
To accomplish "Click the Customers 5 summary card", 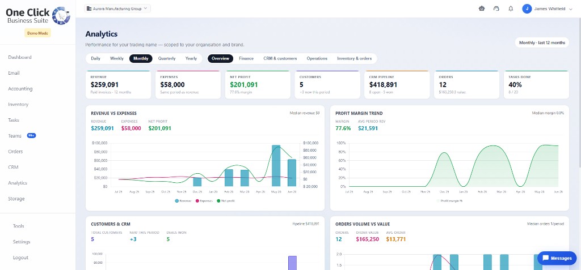I will (x=327, y=85).
